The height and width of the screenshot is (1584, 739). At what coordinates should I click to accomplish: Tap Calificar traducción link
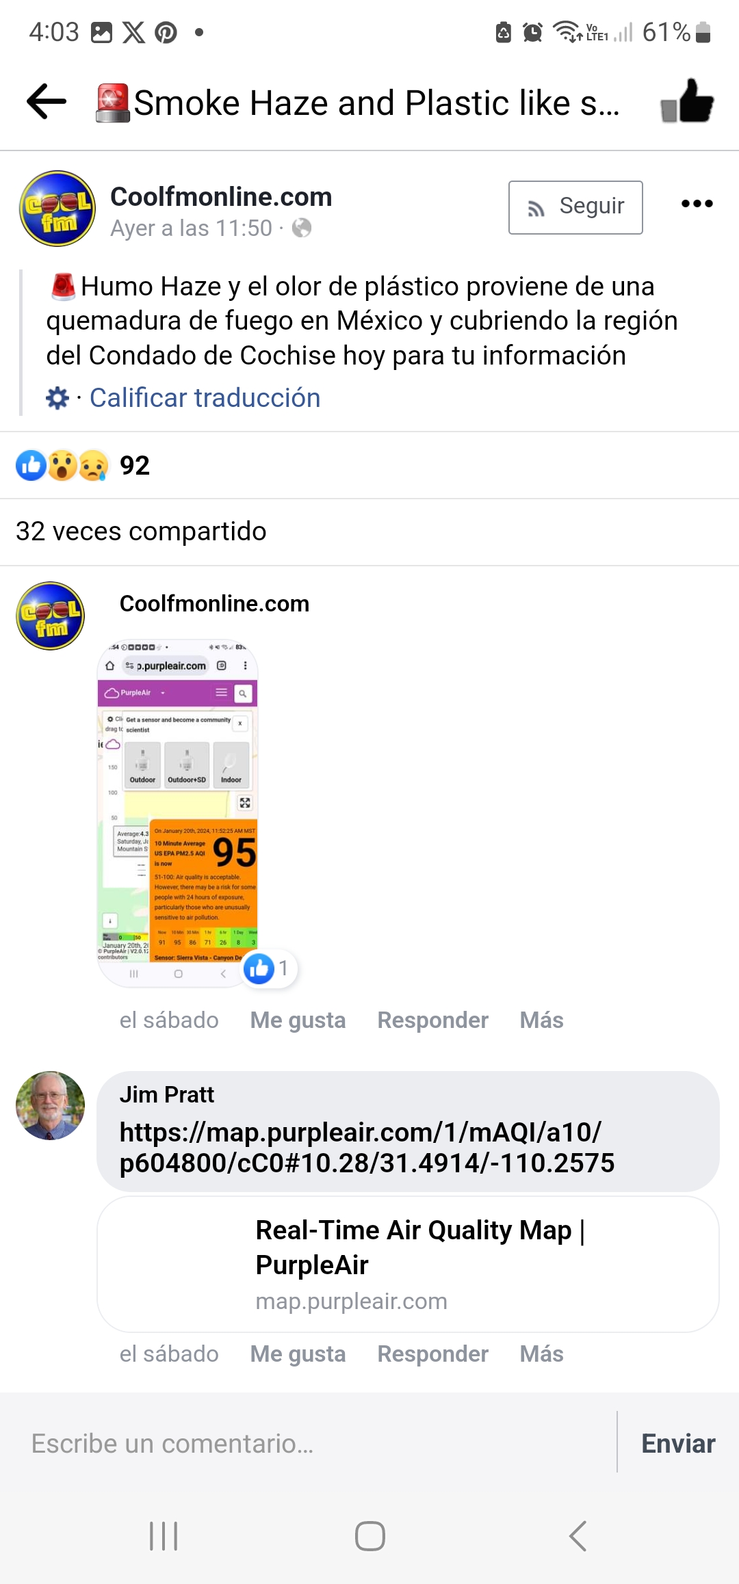pyautogui.click(x=205, y=398)
